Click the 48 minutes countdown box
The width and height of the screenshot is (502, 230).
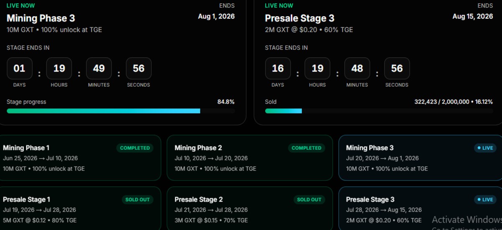[x=357, y=68]
